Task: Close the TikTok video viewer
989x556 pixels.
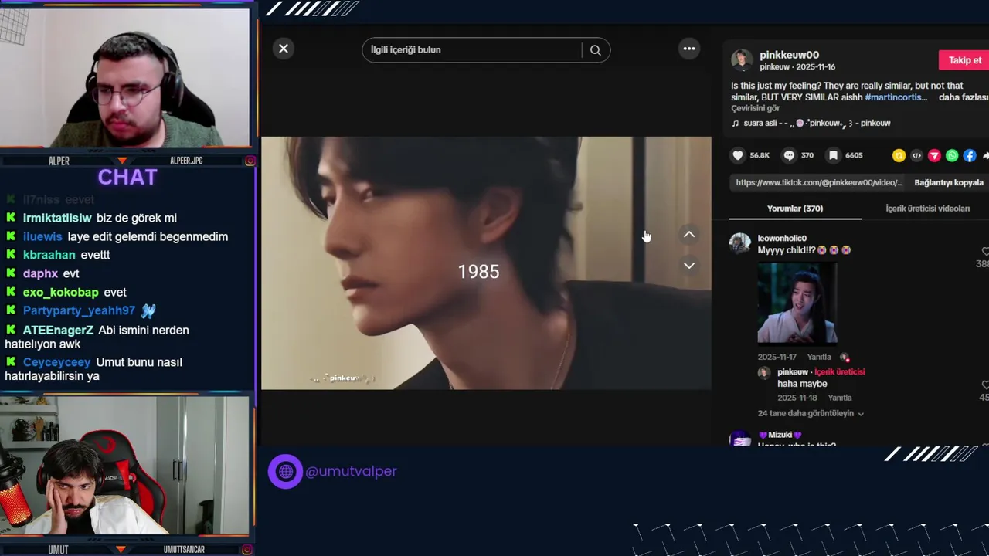Action: [x=284, y=49]
